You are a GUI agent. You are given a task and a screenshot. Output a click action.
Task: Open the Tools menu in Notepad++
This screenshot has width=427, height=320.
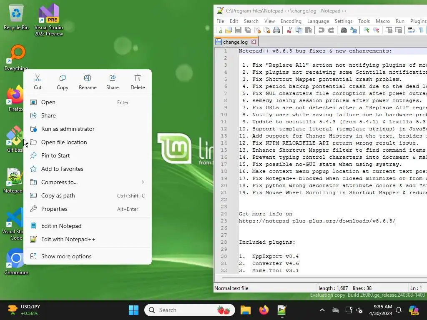(x=364, y=21)
